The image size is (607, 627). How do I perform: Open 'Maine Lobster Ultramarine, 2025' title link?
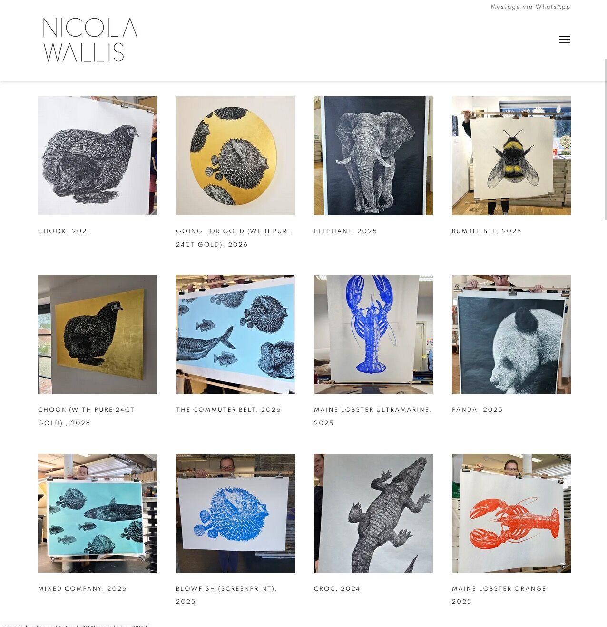[373, 417]
